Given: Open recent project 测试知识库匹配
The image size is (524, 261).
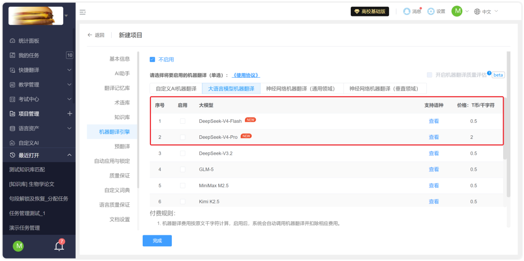Looking at the screenshot, I should click(x=27, y=169).
